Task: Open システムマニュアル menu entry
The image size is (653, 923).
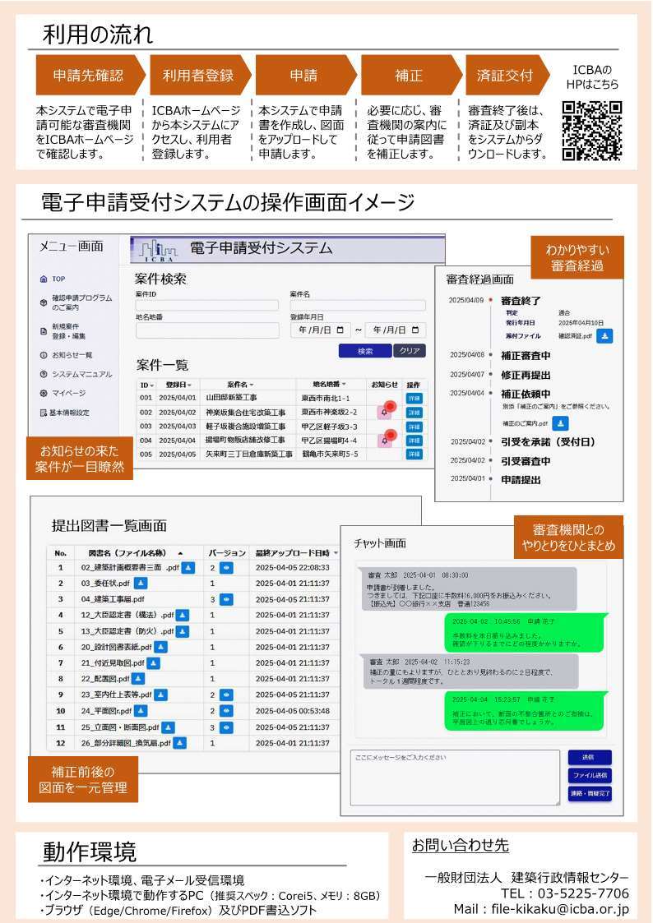Action: [76, 375]
